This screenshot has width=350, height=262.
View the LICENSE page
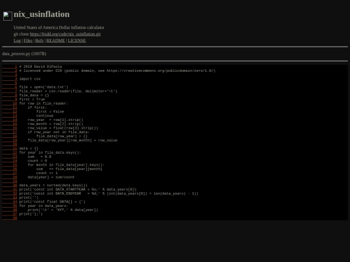[76, 41]
